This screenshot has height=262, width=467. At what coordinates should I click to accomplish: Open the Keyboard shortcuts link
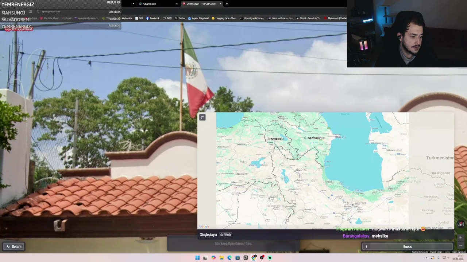coord(420,252)
